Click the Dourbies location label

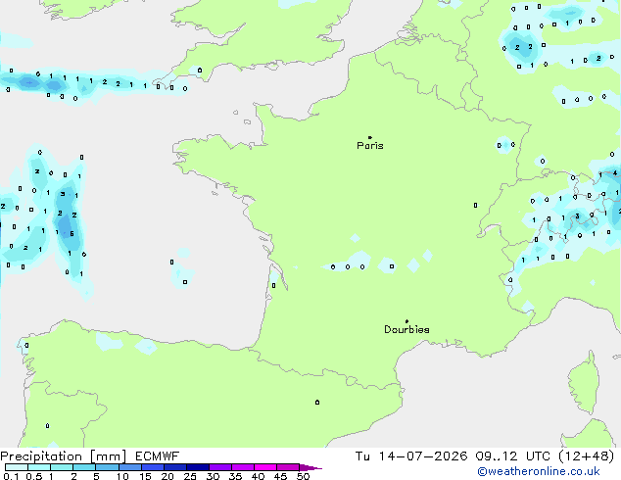406,329
